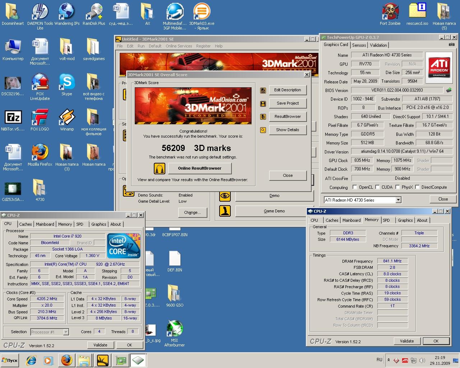Click Edit Description button
Screen dimensions: 460x368
[287, 90]
